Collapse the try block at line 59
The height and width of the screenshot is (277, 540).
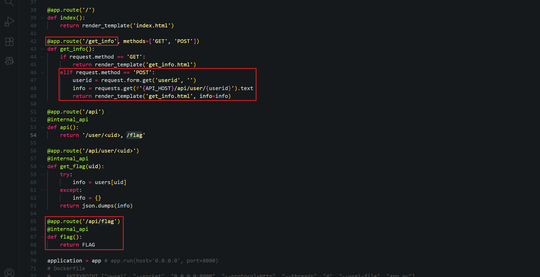pyautogui.click(x=43, y=174)
